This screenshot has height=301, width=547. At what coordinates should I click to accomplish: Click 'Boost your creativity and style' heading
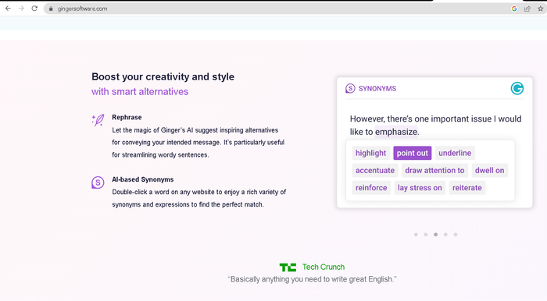[163, 76]
